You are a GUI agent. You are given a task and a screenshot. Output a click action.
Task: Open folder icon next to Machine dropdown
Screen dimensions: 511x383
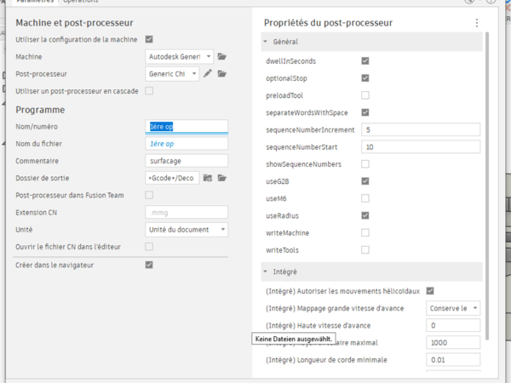click(221, 56)
